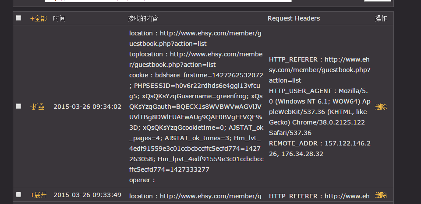Expand the 09:33:49 record via +展开
Screen dimensions: 421x204
(x=39, y=195)
